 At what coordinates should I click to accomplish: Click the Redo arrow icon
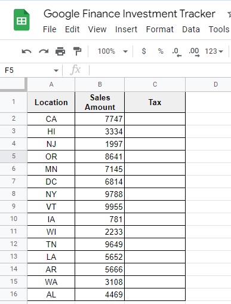click(x=44, y=51)
